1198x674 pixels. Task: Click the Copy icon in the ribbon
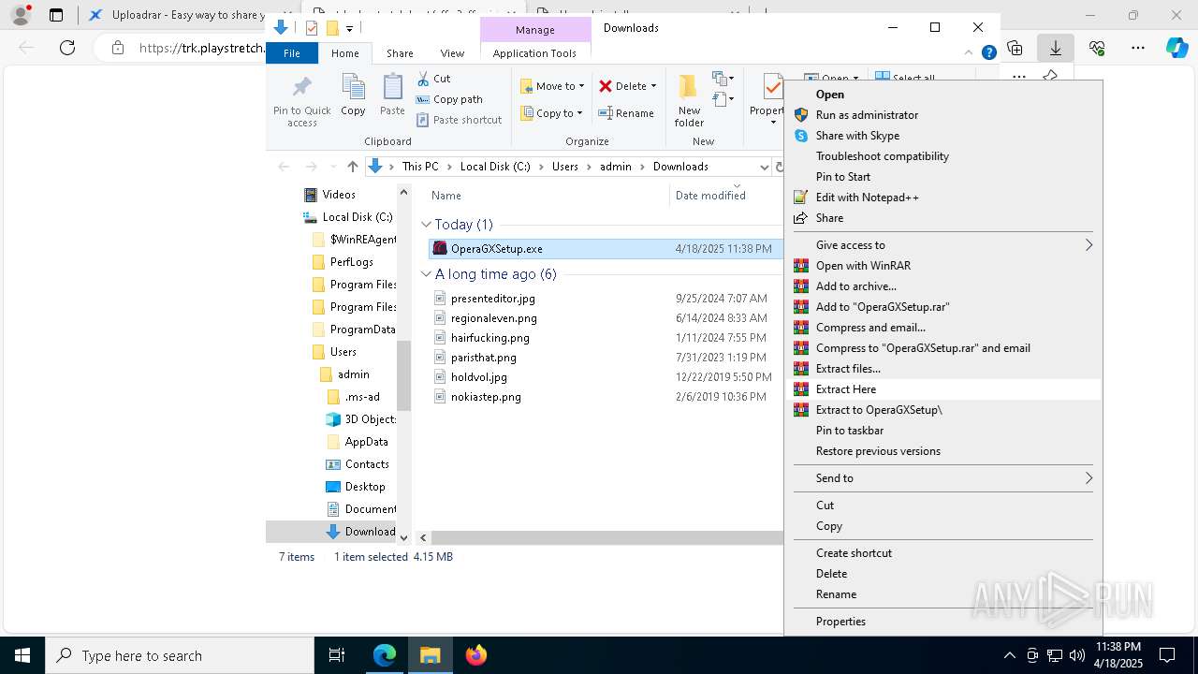tap(353, 89)
